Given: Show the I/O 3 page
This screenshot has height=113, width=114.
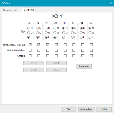Looking at the screenshot, I should (33, 63).
